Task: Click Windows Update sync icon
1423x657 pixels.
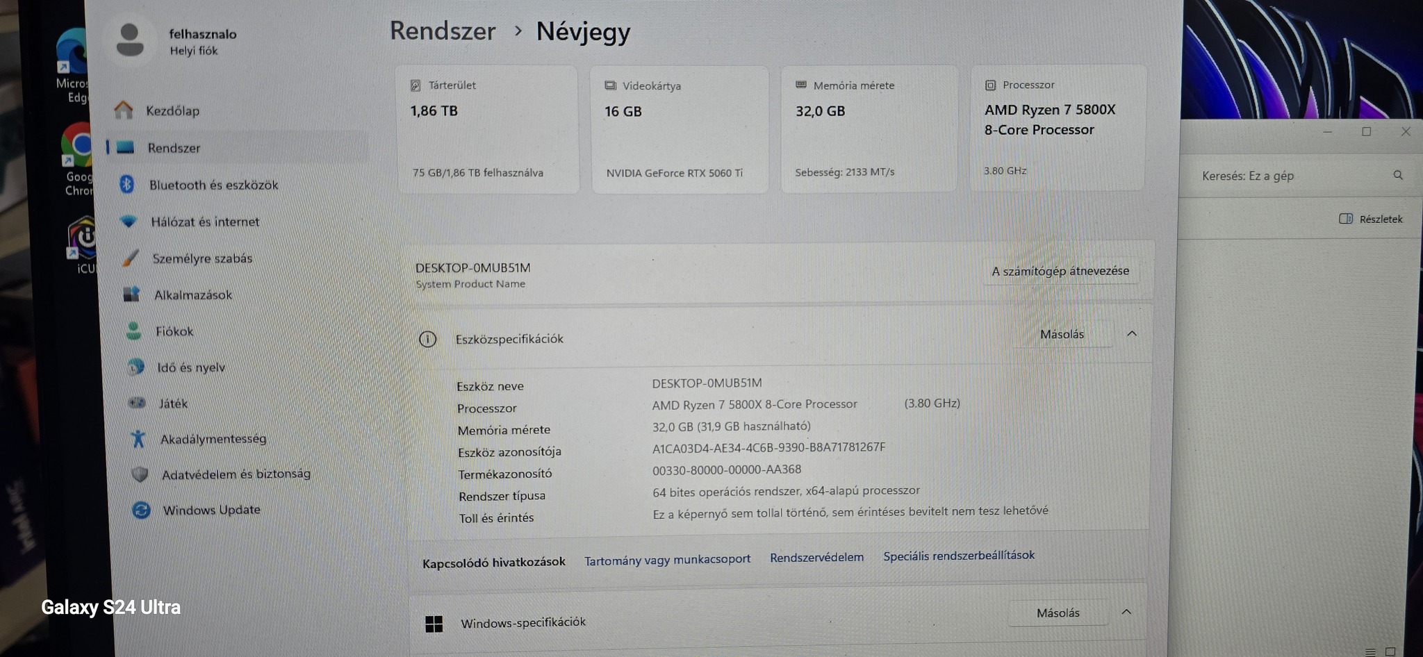Action: [x=141, y=510]
